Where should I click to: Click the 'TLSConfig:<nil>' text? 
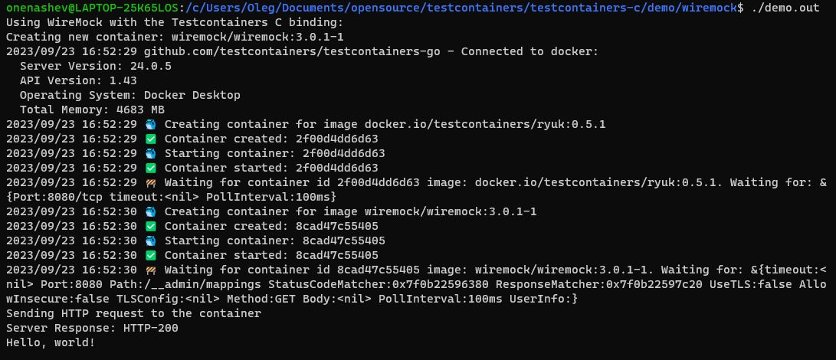(x=168, y=299)
